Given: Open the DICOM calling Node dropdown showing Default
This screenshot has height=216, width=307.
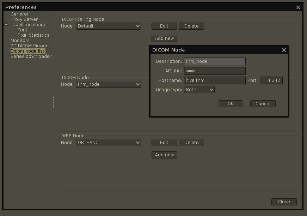Looking at the screenshot, I should (108, 26).
